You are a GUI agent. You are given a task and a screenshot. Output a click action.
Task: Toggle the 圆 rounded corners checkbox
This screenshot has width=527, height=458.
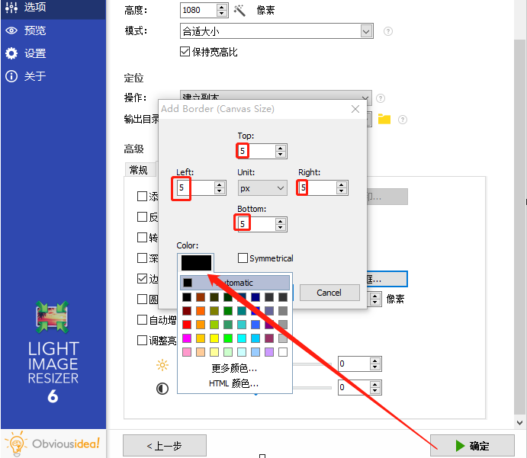[x=142, y=299]
